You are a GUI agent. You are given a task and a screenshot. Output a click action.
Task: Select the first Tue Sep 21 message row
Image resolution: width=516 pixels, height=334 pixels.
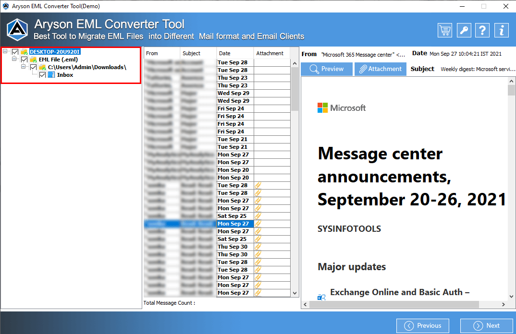(x=217, y=139)
